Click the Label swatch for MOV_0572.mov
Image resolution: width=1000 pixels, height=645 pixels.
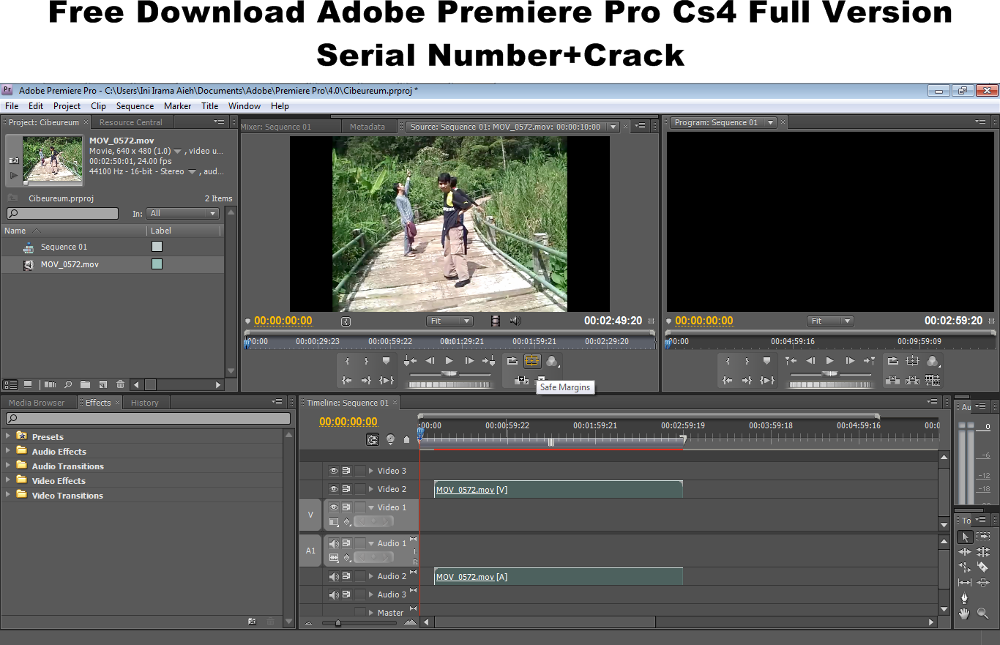coord(157,264)
